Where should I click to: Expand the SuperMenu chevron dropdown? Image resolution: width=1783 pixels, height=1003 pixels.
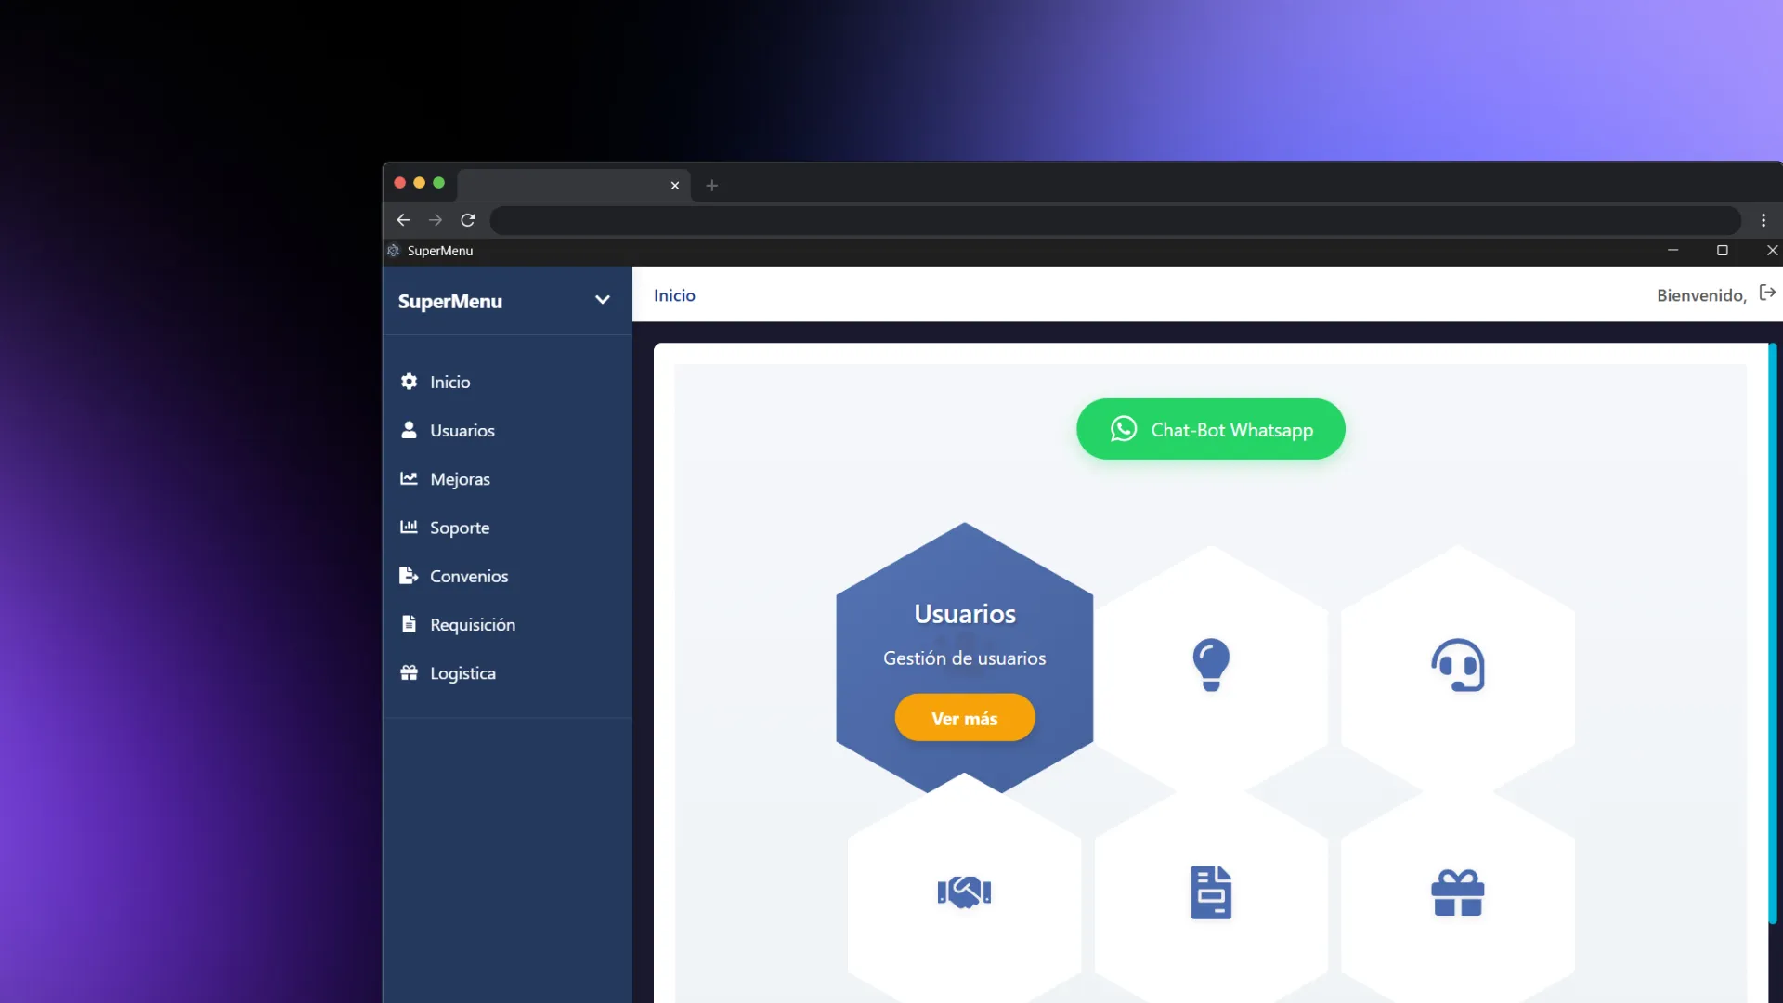pos(602,300)
